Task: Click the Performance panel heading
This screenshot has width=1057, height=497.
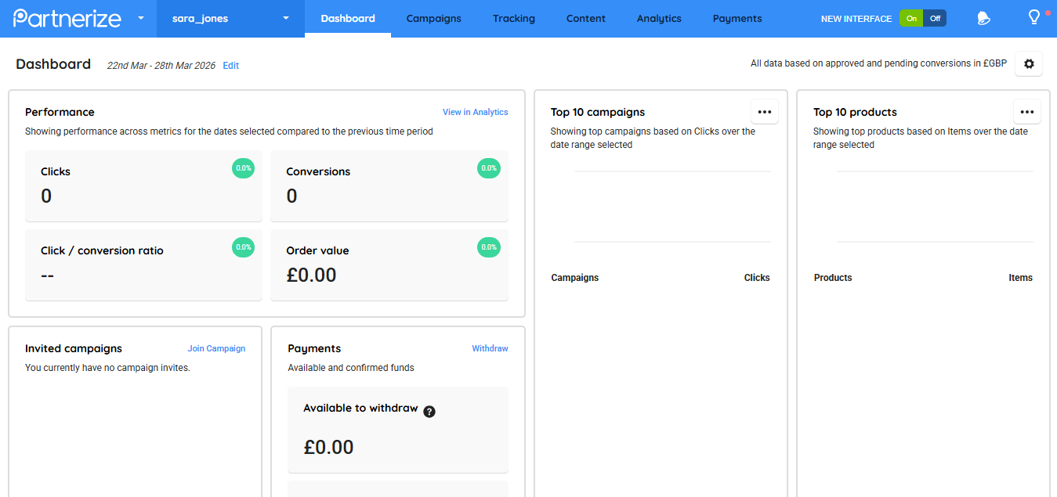Action: (x=60, y=112)
